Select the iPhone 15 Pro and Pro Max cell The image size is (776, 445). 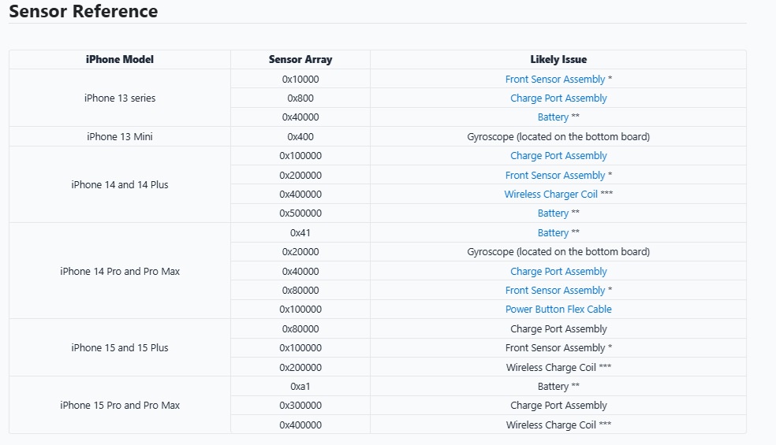[120, 406]
